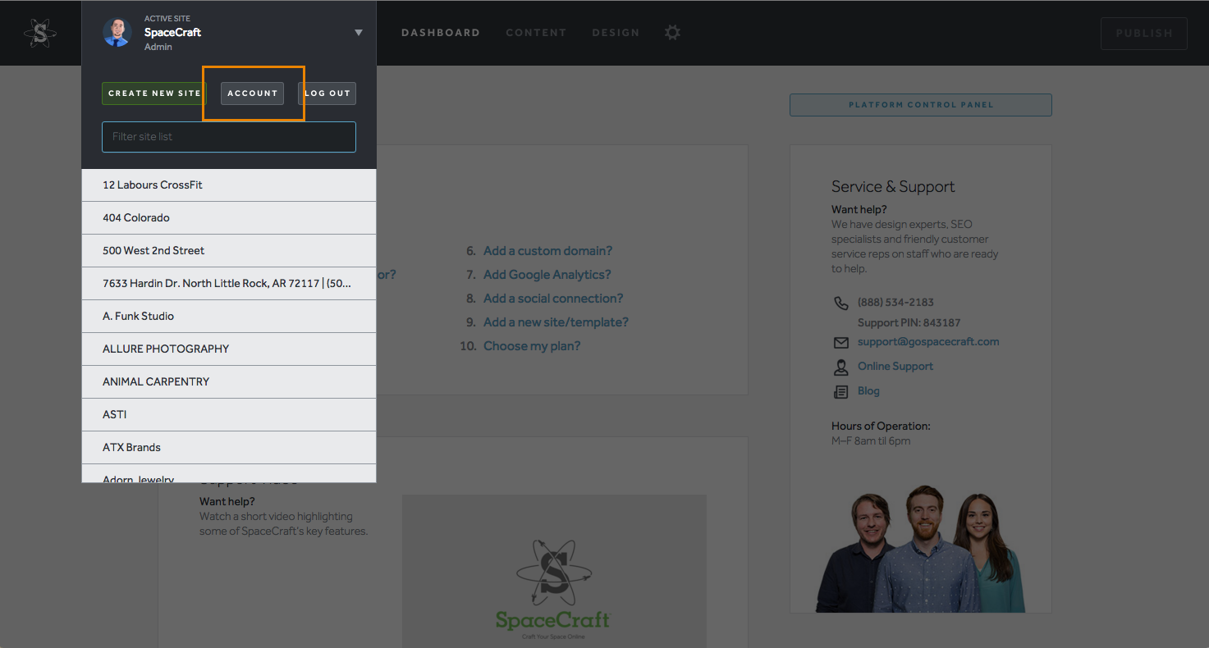Select the 404 Colorado site
This screenshot has height=648, width=1209.
click(229, 218)
